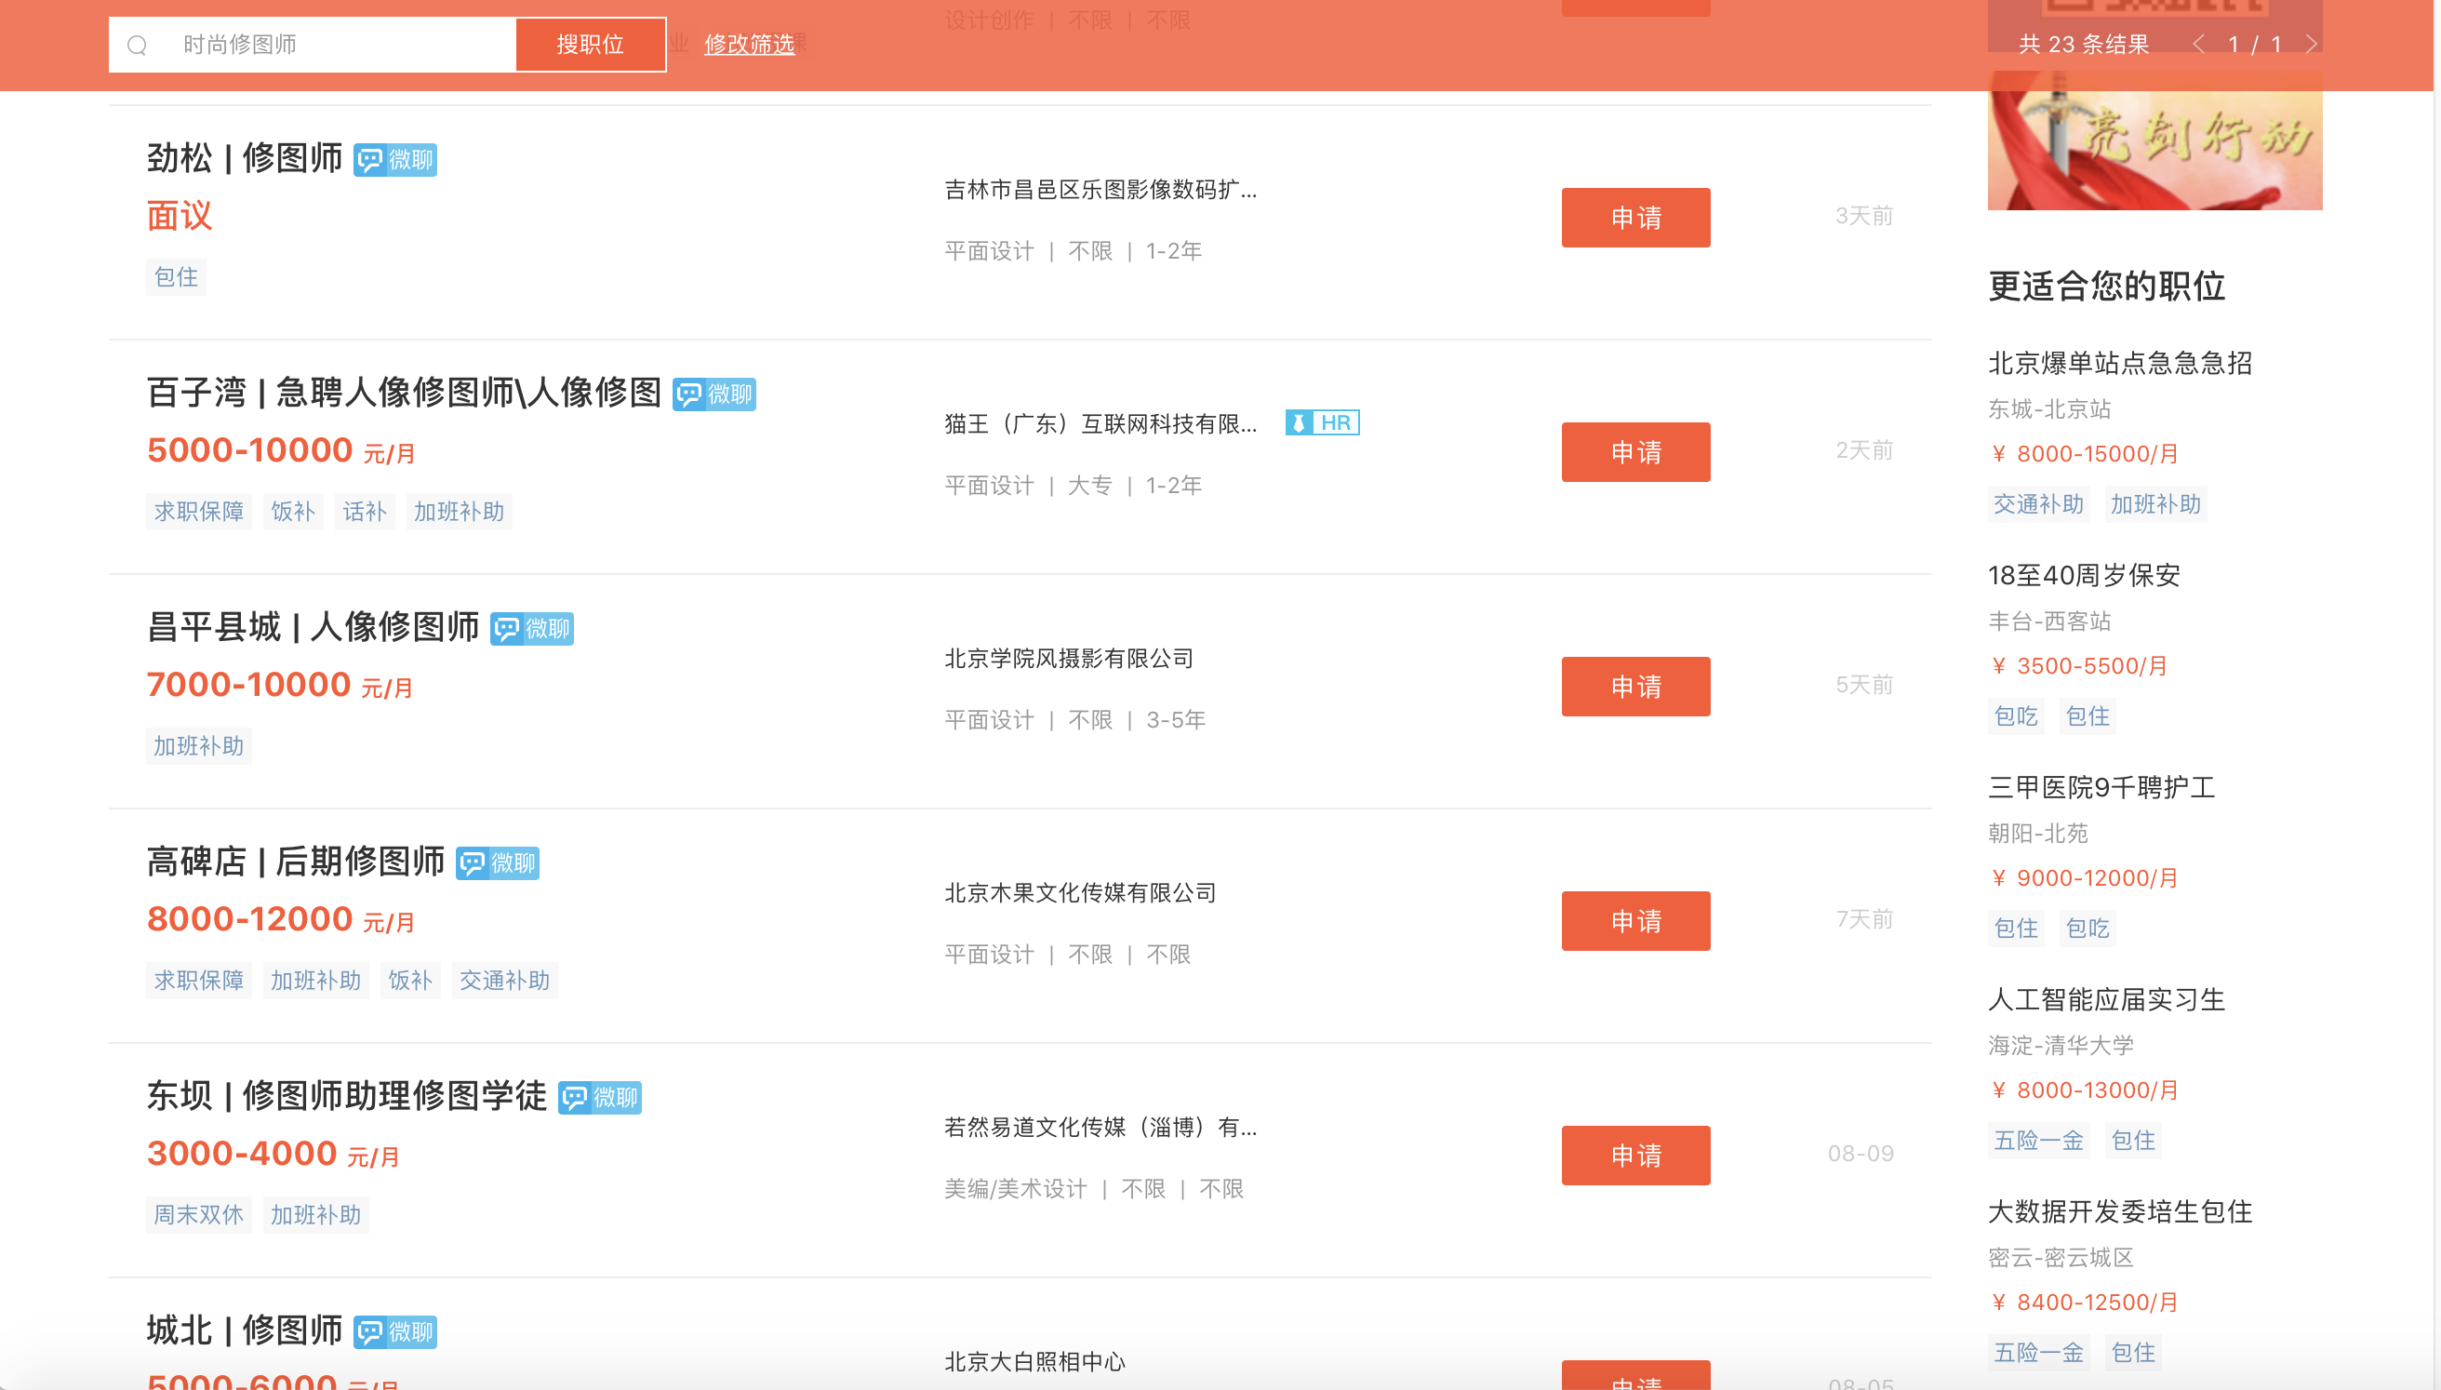Screen dimensions: 2441x1390
Task: Click the 微聊 icon next to 昌平县城 人像修图师
Action: pos(530,628)
